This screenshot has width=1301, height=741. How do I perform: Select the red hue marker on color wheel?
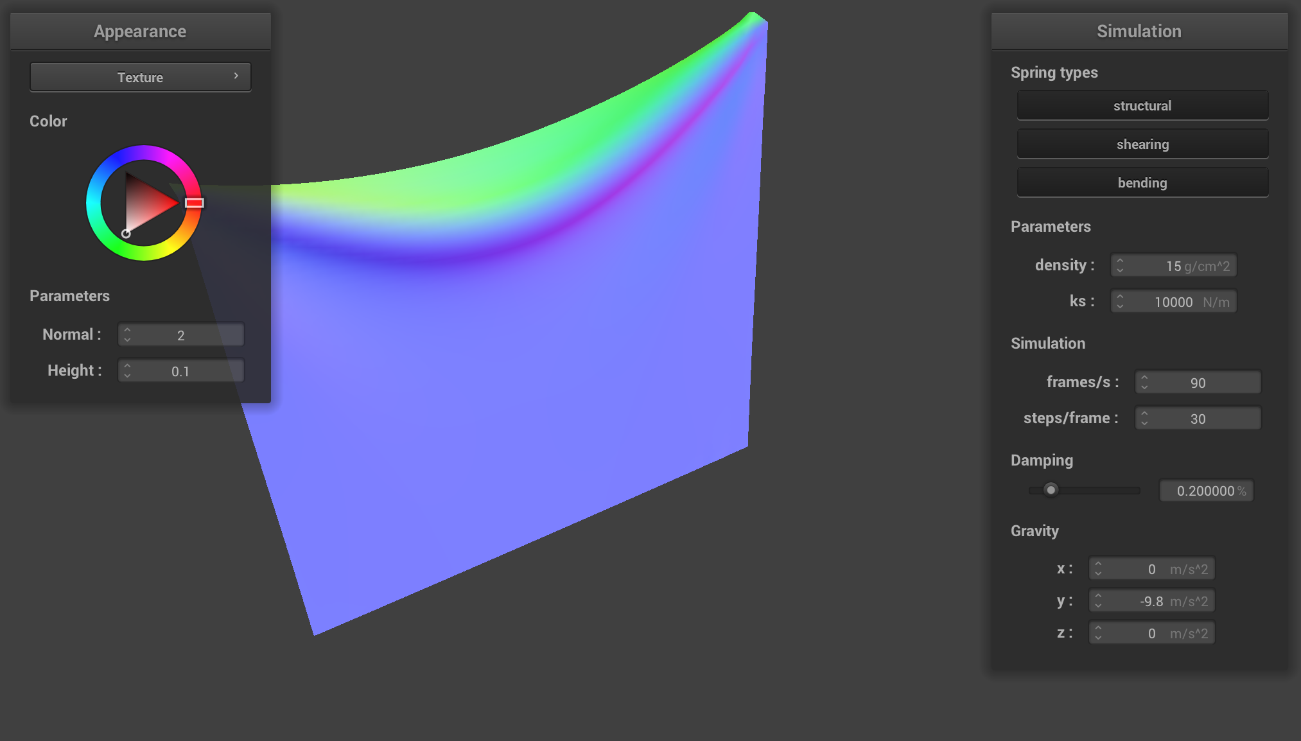click(195, 203)
